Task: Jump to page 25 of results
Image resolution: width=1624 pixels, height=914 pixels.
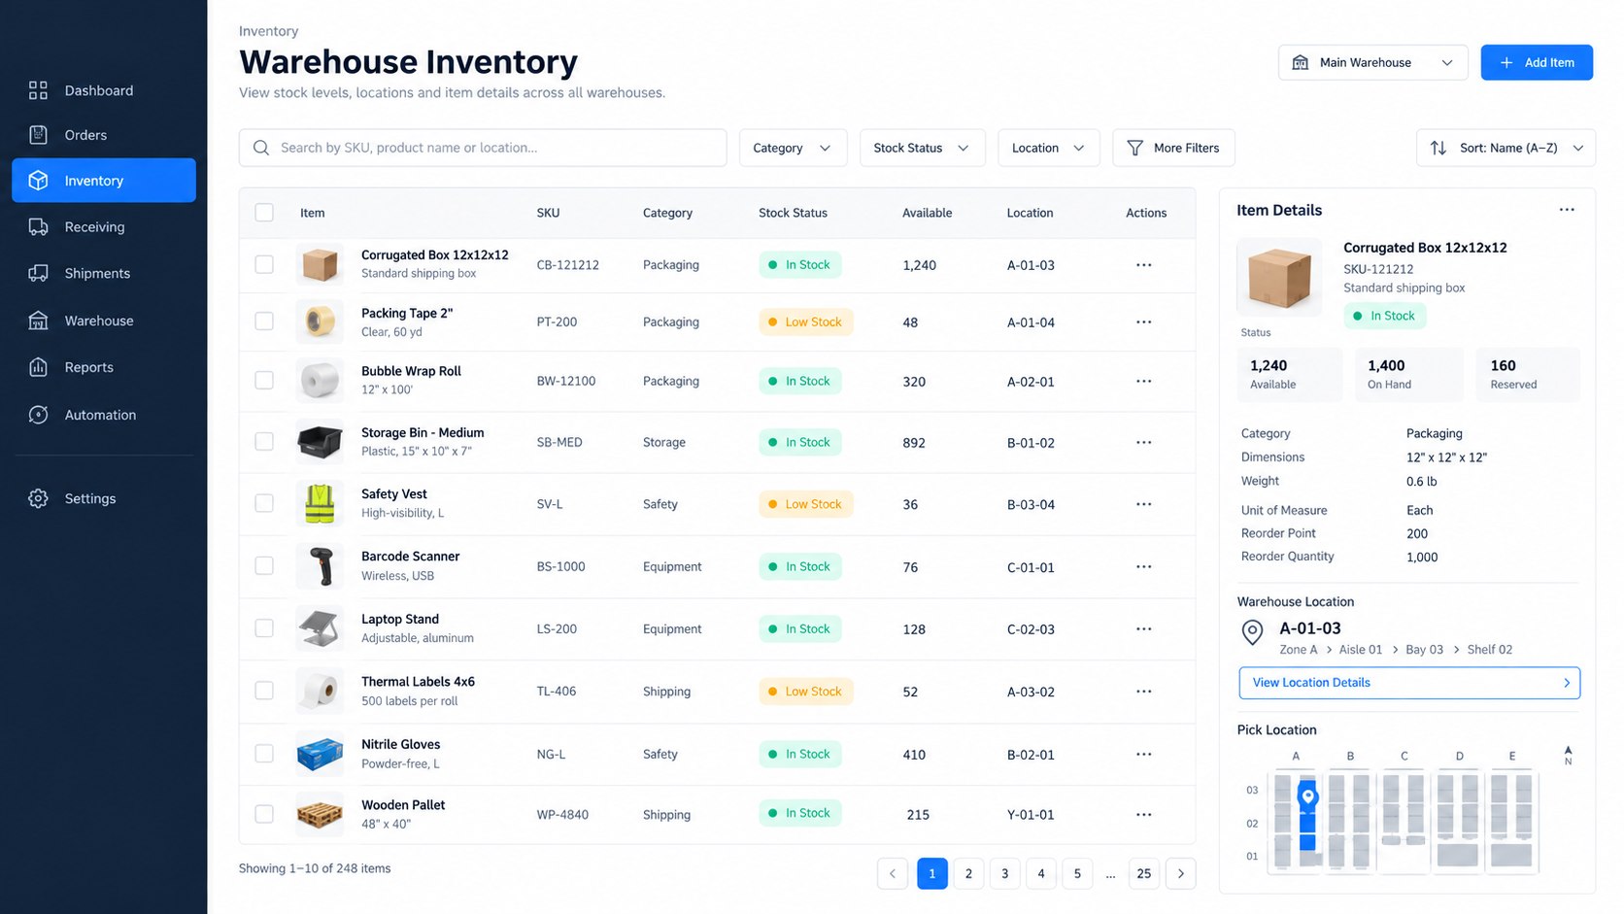Action: pyautogui.click(x=1144, y=873)
